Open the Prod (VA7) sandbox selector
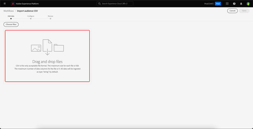The image size is (253, 129). pyautogui.click(x=209, y=4)
